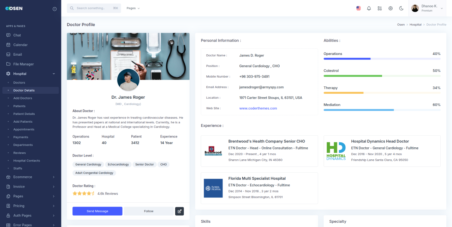Viewport: 452px width, 227px height.
Task: Open the settings gear in header
Action: click(391, 8)
